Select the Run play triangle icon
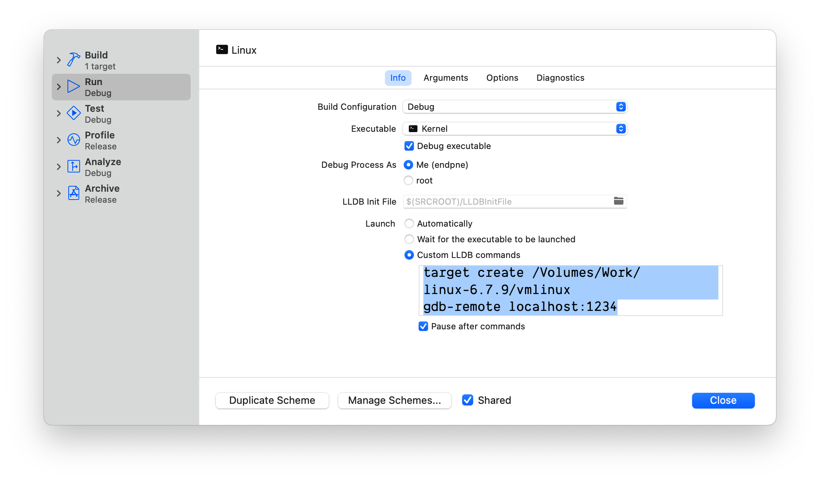820x483 pixels. 73,87
